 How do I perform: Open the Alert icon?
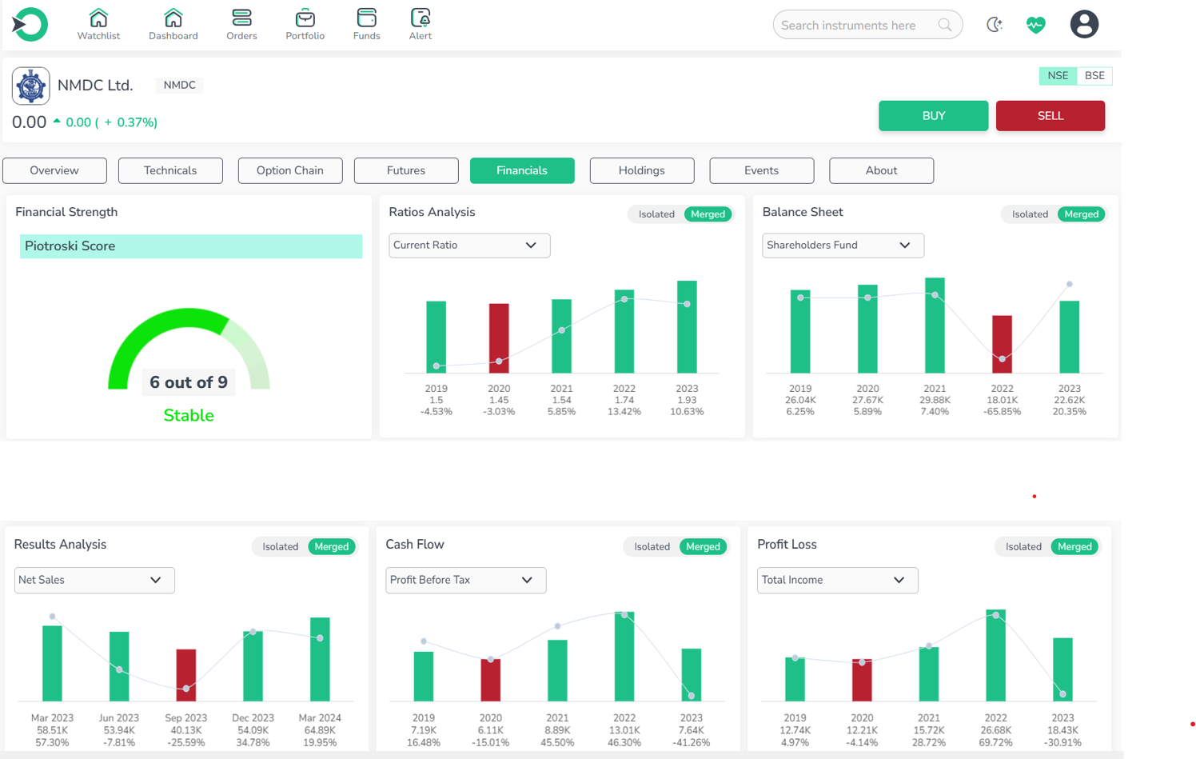coord(421,25)
